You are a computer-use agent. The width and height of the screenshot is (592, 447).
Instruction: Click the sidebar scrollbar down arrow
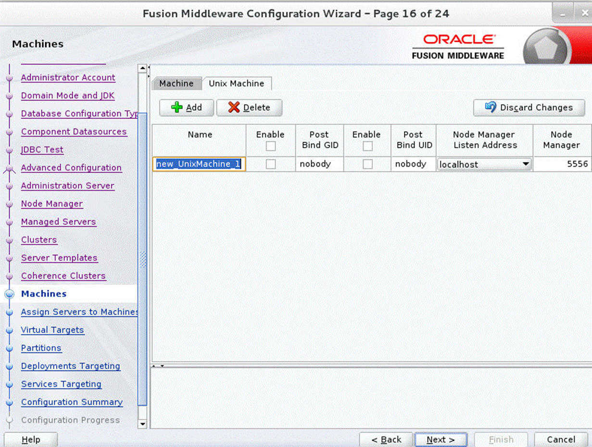click(x=142, y=424)
